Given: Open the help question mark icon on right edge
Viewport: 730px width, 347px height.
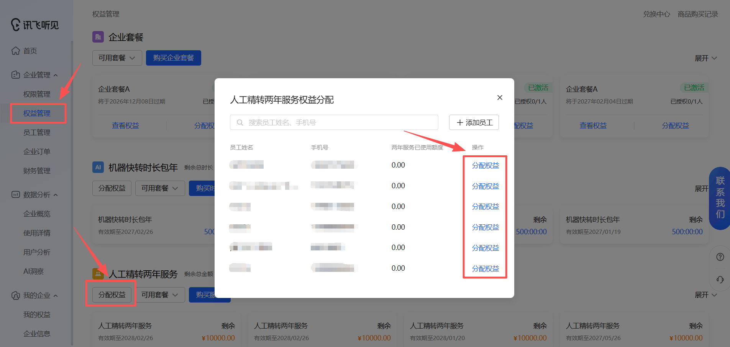Looking at the screenshot, I should click(720, 257).
